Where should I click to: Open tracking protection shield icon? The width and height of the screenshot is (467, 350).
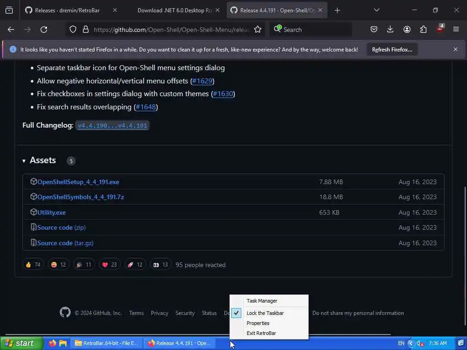tap(73, 30)
